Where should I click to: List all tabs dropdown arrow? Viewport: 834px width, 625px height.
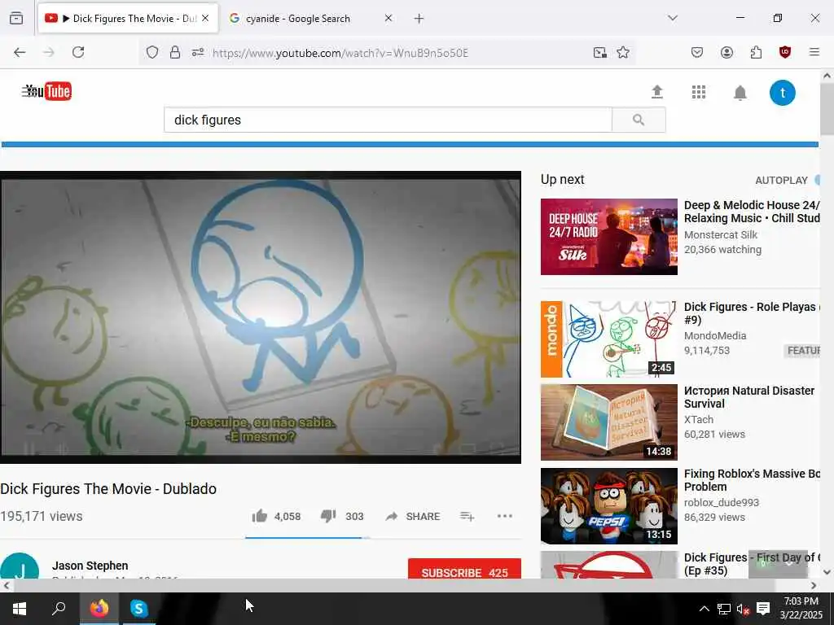tap(672, 18)
